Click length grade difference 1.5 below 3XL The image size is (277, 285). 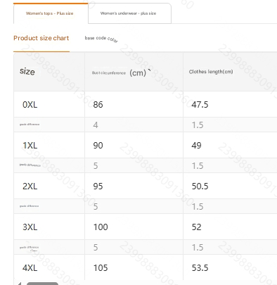pyautogui.click(x=198, y=248)
